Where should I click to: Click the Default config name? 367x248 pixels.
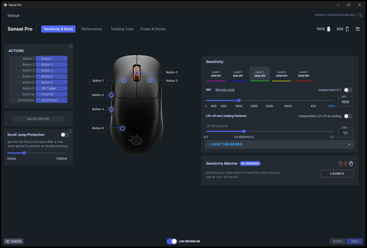[x=13, y=16]
